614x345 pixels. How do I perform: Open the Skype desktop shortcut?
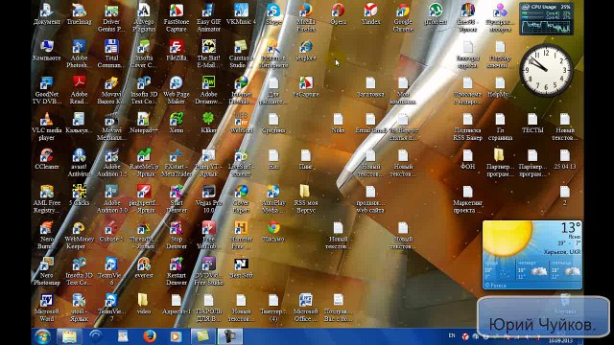[x=273, y=14]
